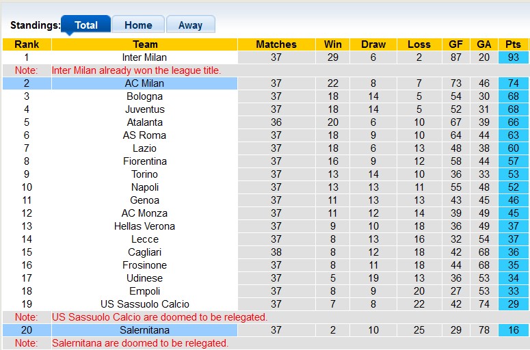Click Inter Milan's 93 points cell
This screenshot has width=530, height=350.
click(513, 57)
